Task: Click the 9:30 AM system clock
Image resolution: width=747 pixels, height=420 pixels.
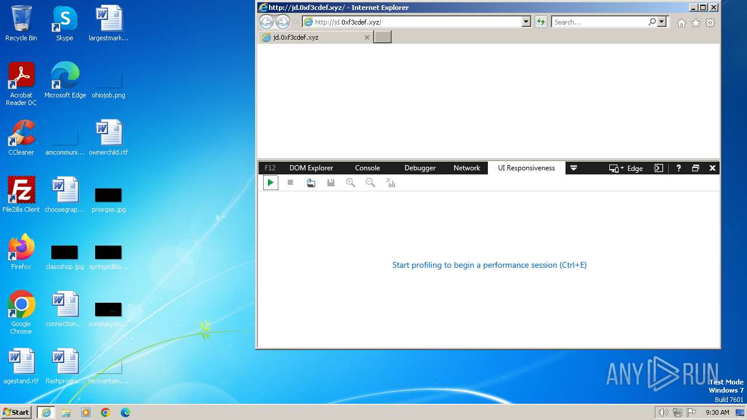Action: tap(717, 412)
